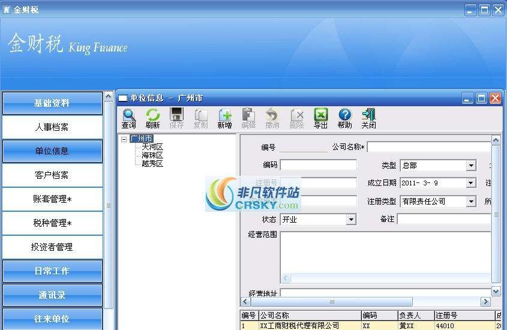Open the 类型 dropdown showing 总部
This screenshot has width=507, height=330.
click(x=471, y=166)
